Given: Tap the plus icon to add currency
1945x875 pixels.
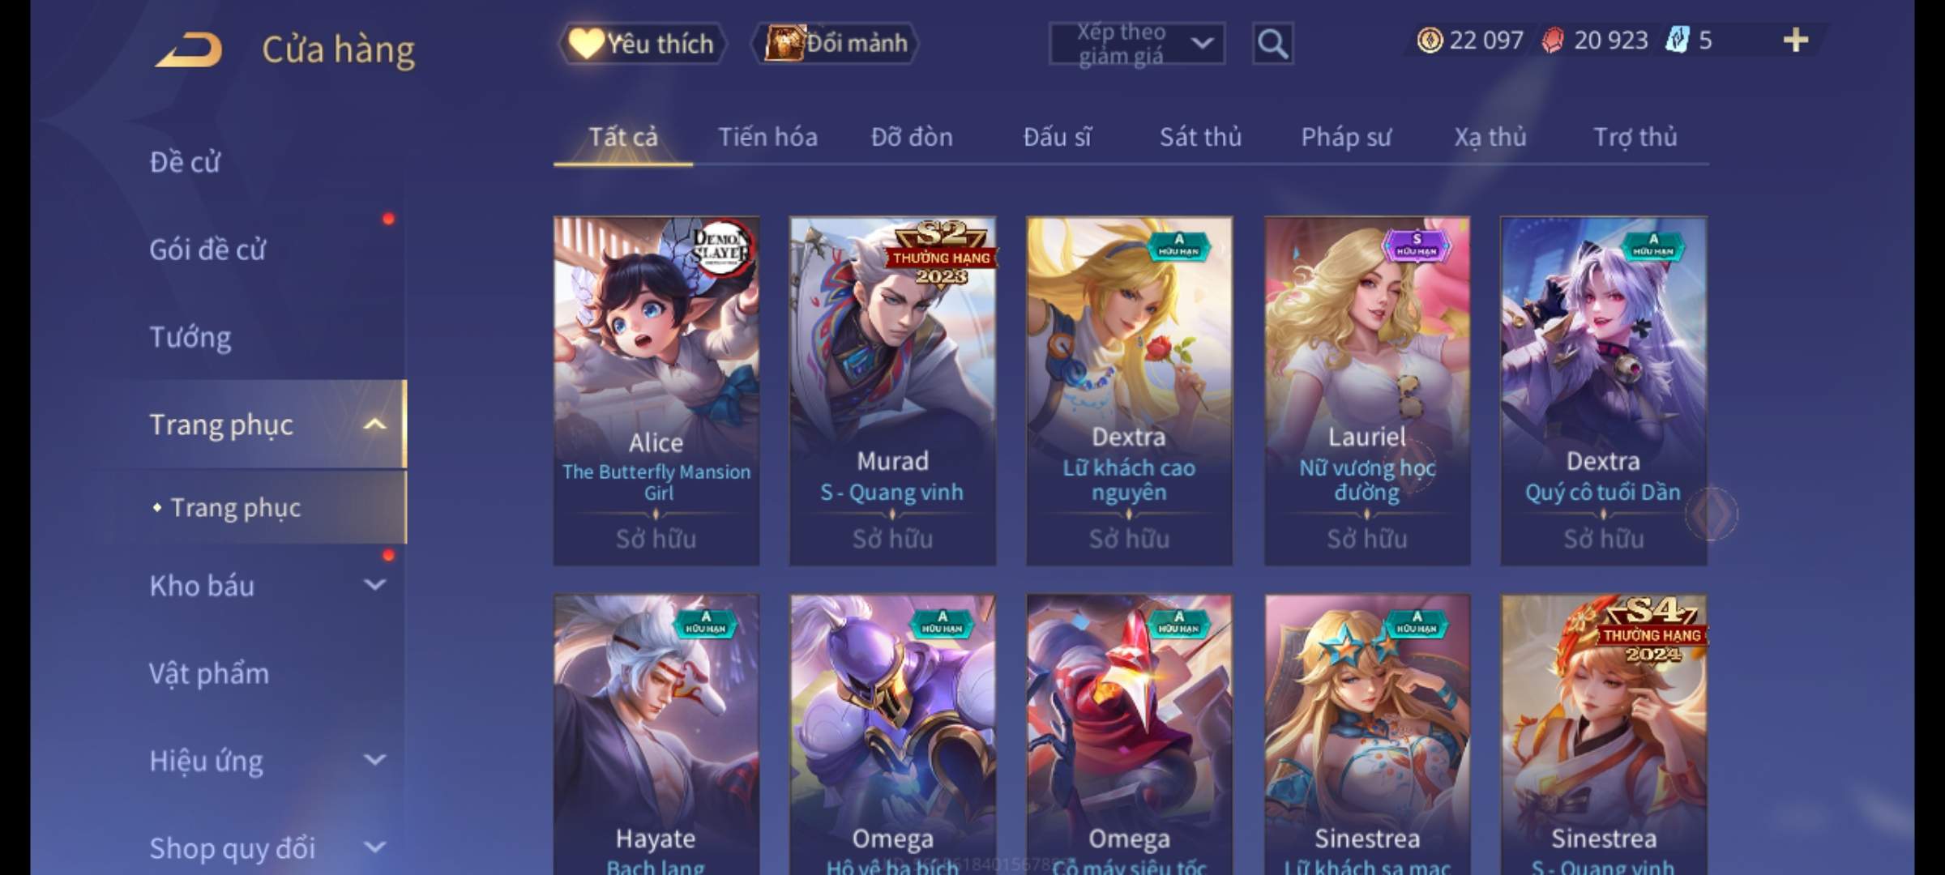Looking at the screenshot, I should [x=1796, y=40].
